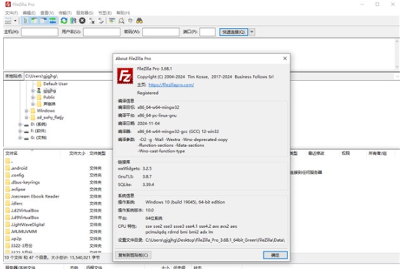
Task: Open the remote site path dropdown arrow
Action: coord(397,76)
